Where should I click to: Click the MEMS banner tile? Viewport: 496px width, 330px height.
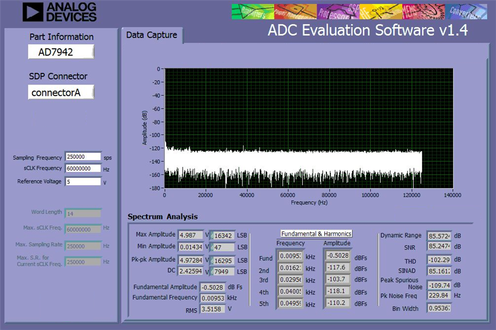pos(424,12)
